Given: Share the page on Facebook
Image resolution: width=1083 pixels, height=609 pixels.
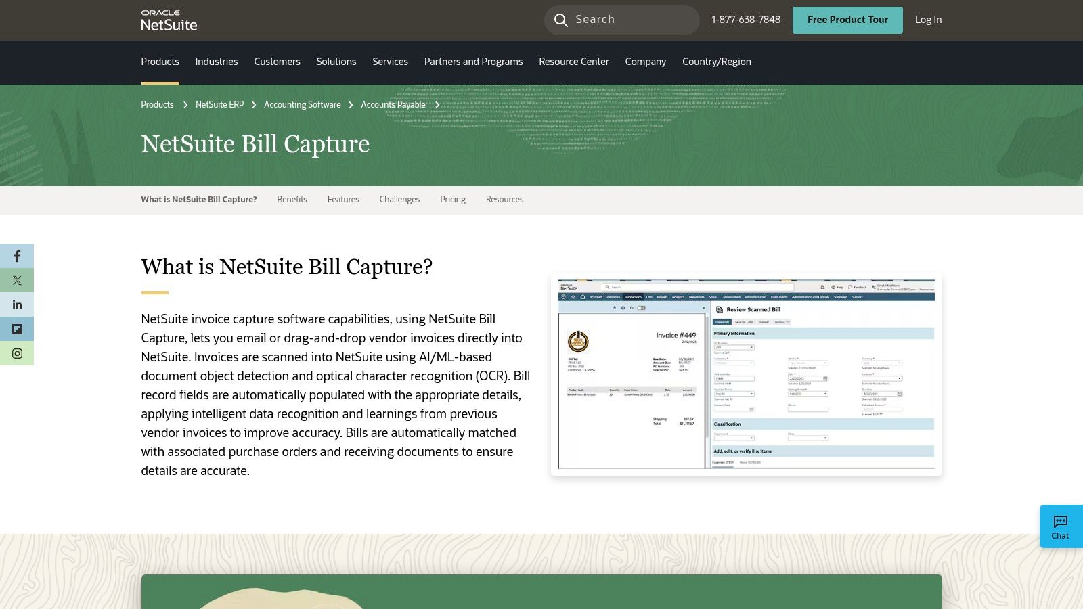Looking at the screenshot, I should coord(17,256).
